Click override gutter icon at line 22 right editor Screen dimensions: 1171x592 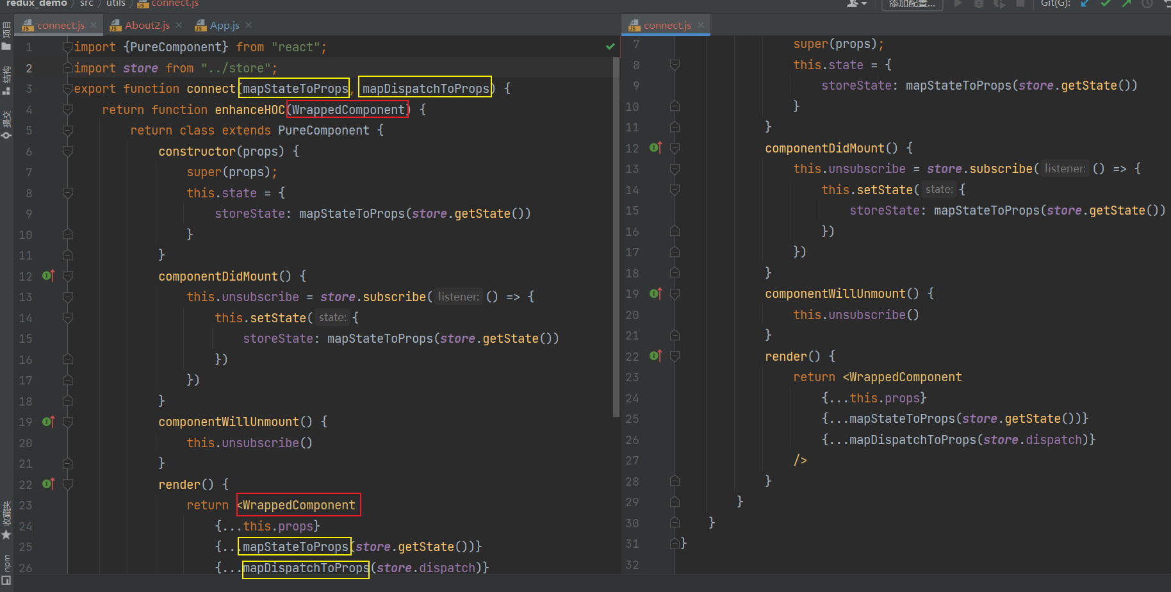(655, 356)
